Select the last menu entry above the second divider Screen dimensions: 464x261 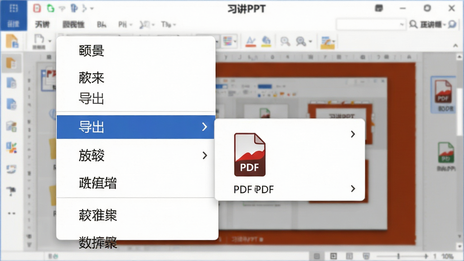tap(98, 183)
